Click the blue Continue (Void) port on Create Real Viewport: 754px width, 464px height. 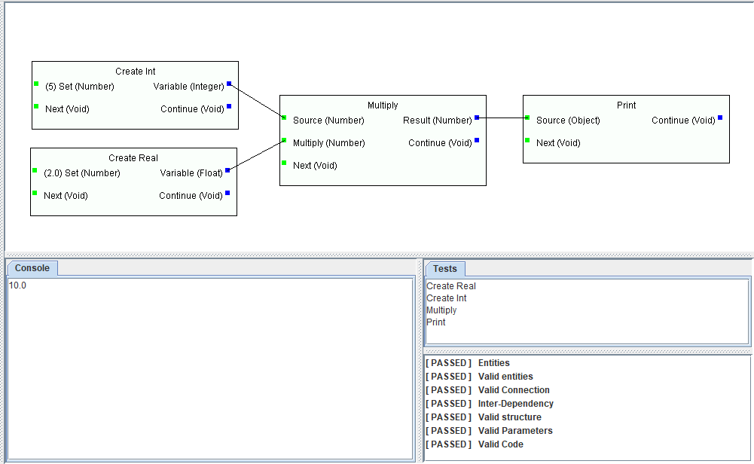pos(227,193)
